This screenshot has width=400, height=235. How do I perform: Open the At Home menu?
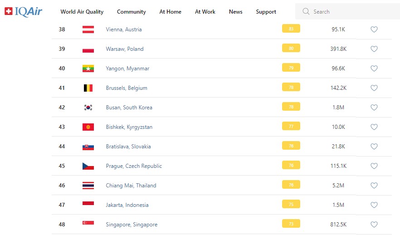pyautogui.click(x=170, y=12)
